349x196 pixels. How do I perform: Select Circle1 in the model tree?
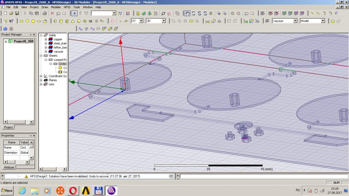(x=62, y=64)
